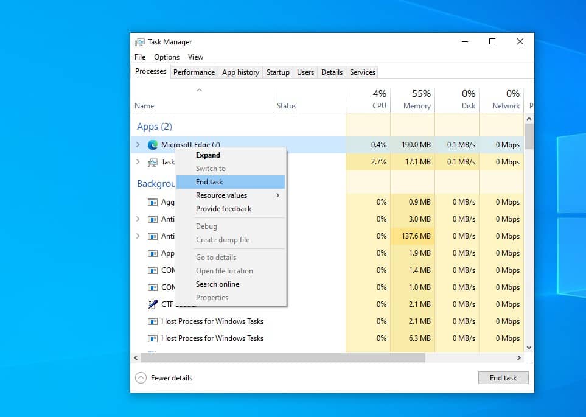The height and width of the screenshot is (417, 586).
Task: Select first Host Process for Windows Tasks row
Action: 327,321
